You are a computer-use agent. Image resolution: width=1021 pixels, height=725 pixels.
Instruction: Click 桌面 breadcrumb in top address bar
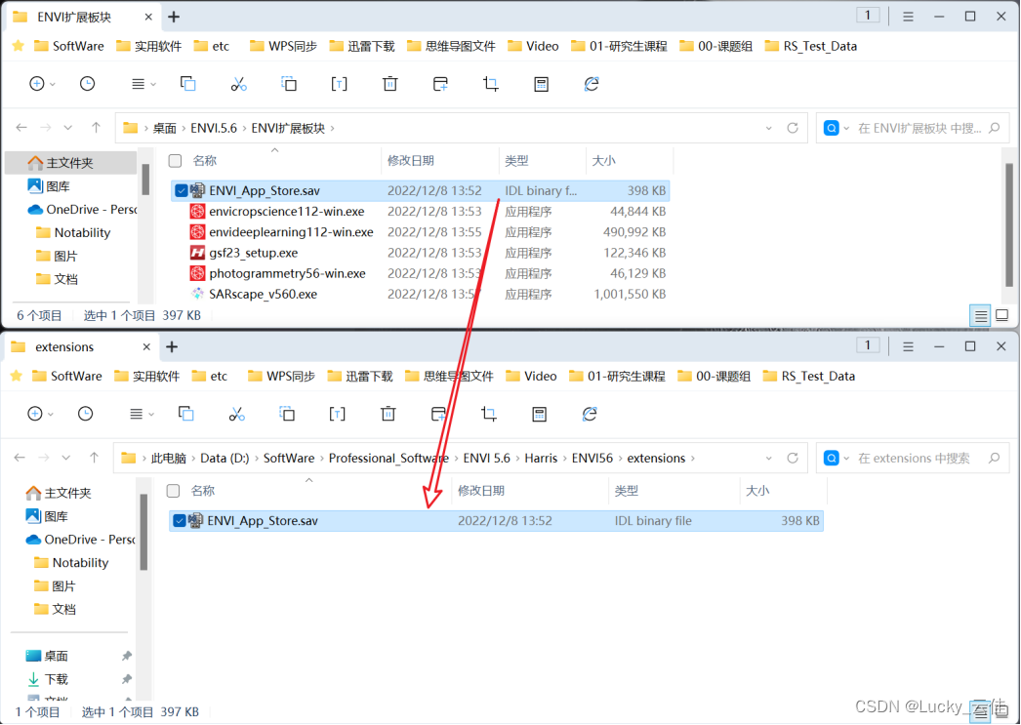[165, 128]
